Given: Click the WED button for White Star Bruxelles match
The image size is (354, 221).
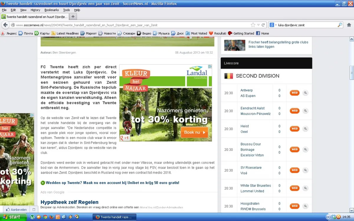Looking at the screenshot, I should coord(294,188).
